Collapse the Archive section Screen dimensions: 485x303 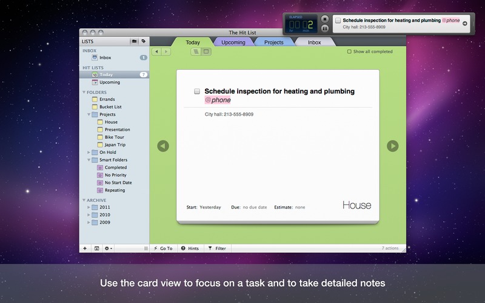click(x=84, y=200)
